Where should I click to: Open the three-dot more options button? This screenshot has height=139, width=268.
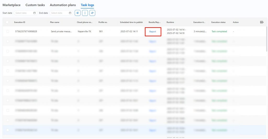(x=85, y=13)
